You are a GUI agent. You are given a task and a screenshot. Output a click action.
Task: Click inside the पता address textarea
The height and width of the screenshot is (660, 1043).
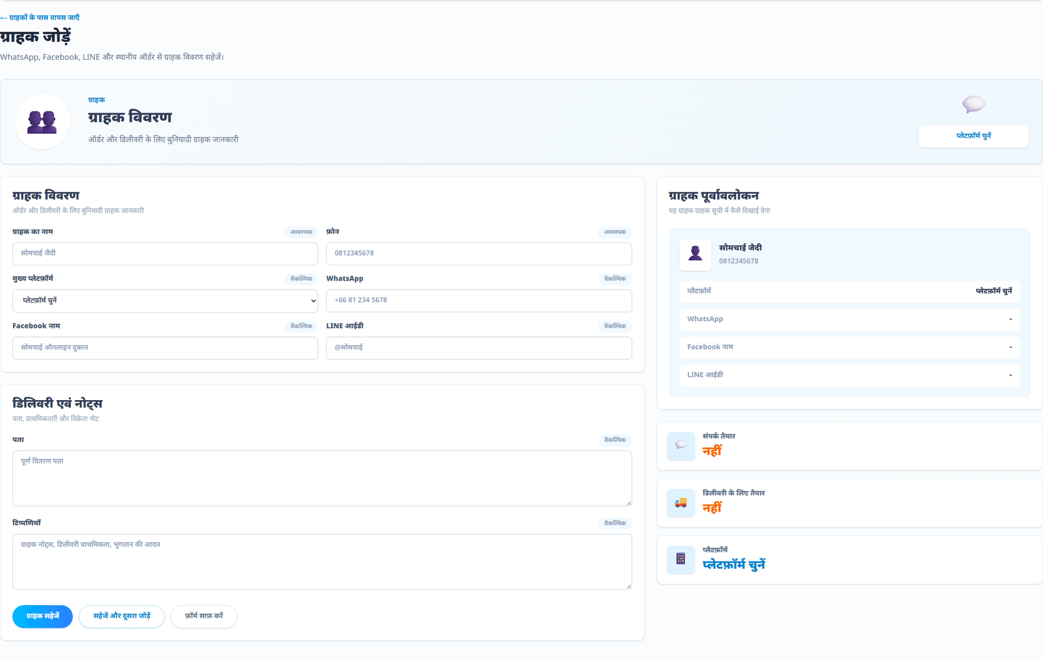[x=322, y=478]
